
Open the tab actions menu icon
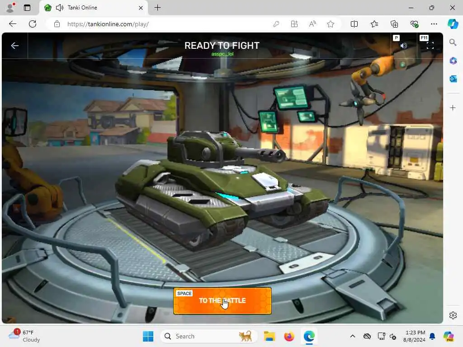coord(27,8)
